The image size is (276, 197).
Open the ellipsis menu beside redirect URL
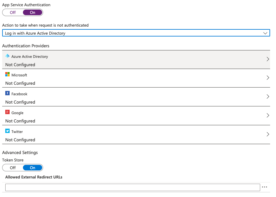point(265,187)
